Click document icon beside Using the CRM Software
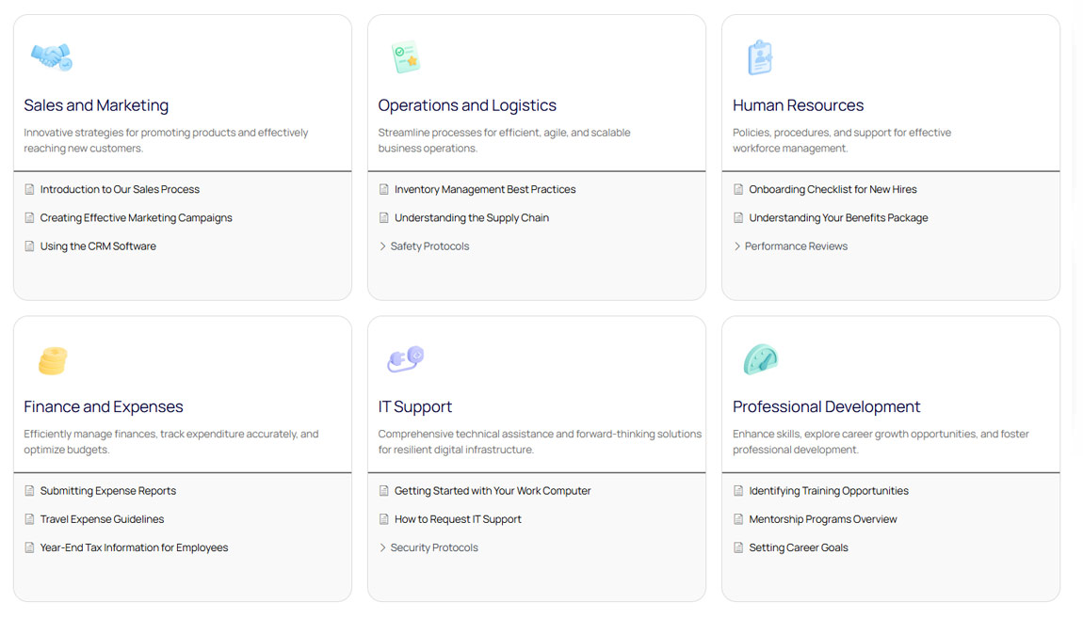The image size is (1083, 618). tap(29, 246)
